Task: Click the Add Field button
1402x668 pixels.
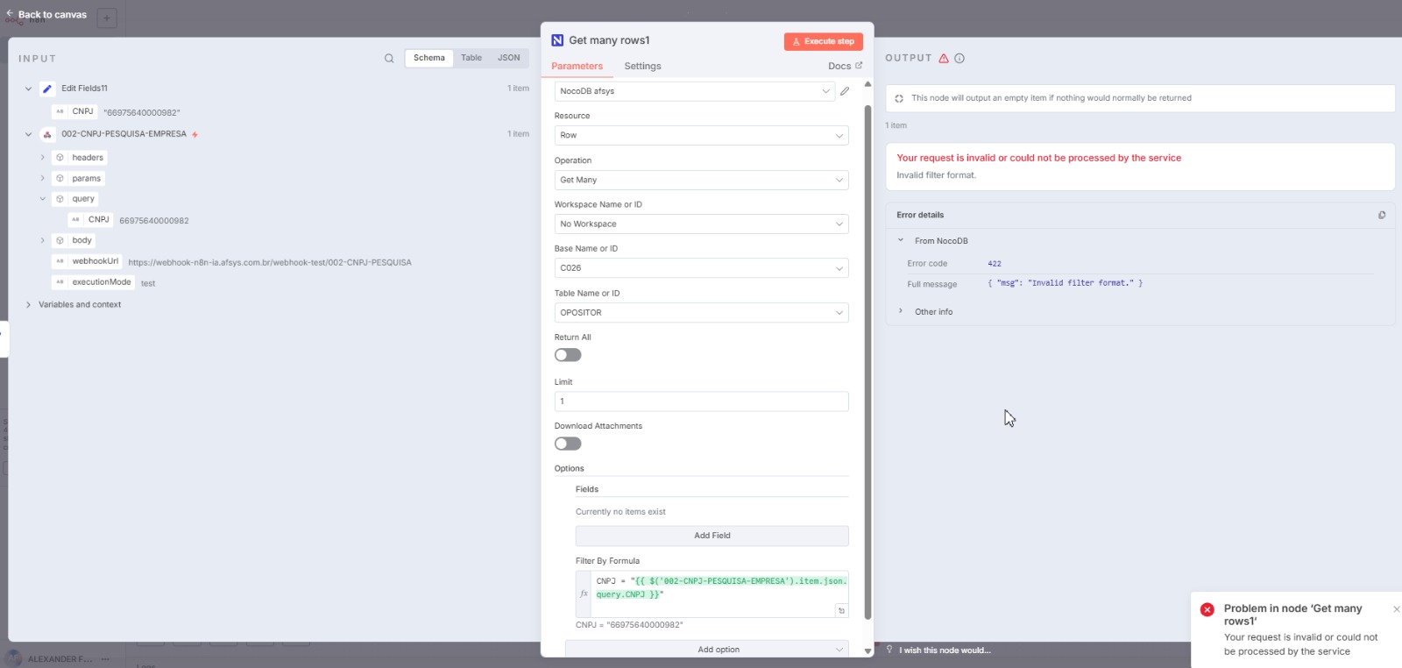Action: [x=712, y=536]
